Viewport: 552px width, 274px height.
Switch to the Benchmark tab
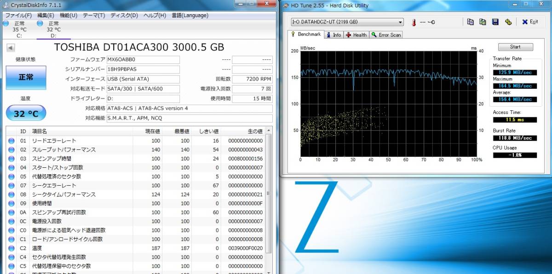coord(306,34)
